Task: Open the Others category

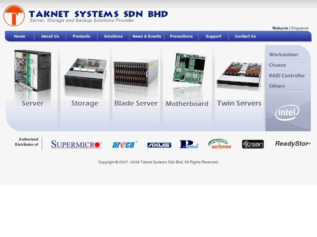Action: coord(277,86)
